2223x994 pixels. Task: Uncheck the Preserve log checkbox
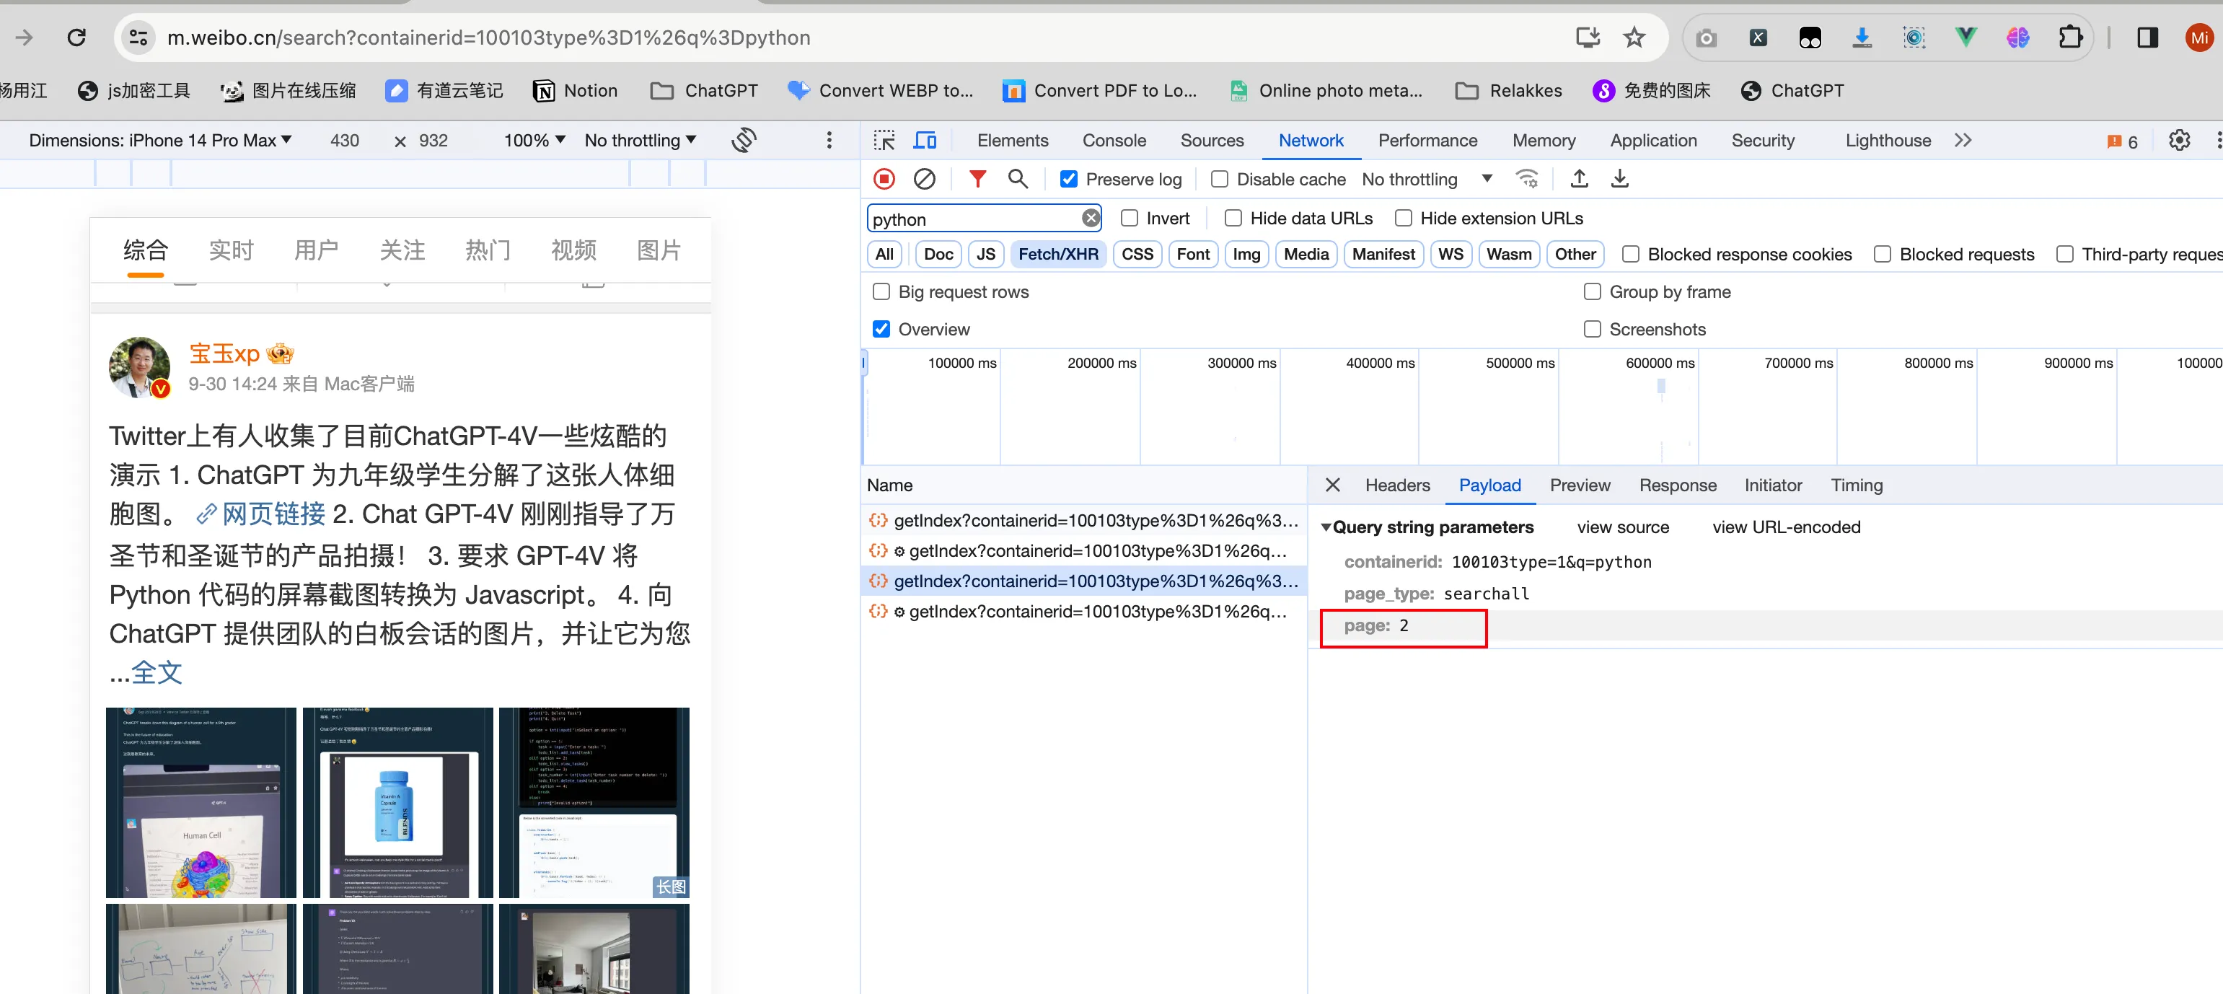(x=1068, y=180)
